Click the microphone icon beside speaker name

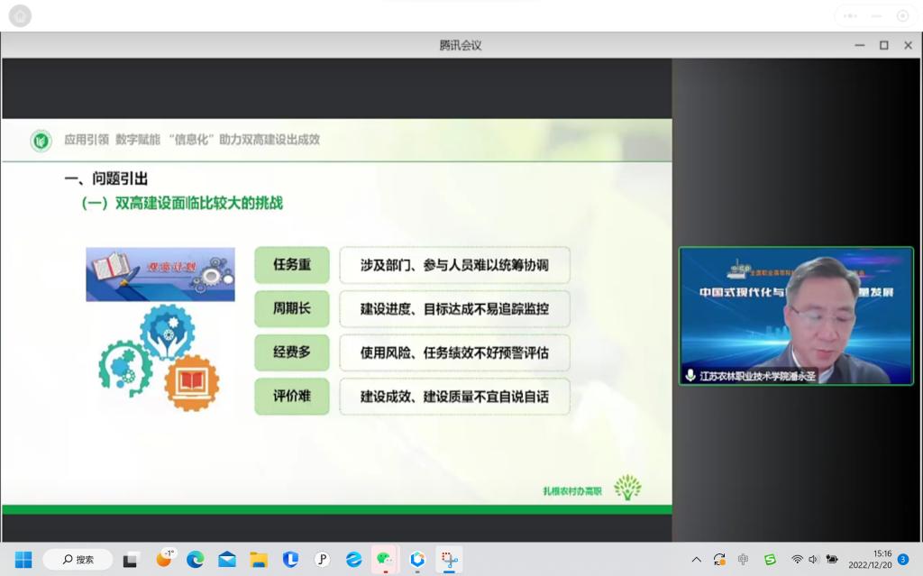[x=690, y=376]
